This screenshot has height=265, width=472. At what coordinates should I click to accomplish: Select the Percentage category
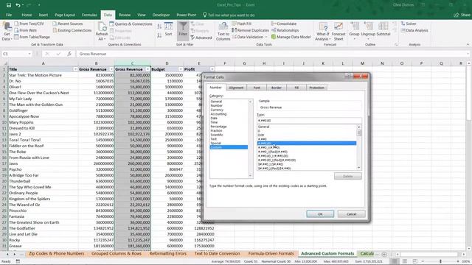[x=218, y=127]
